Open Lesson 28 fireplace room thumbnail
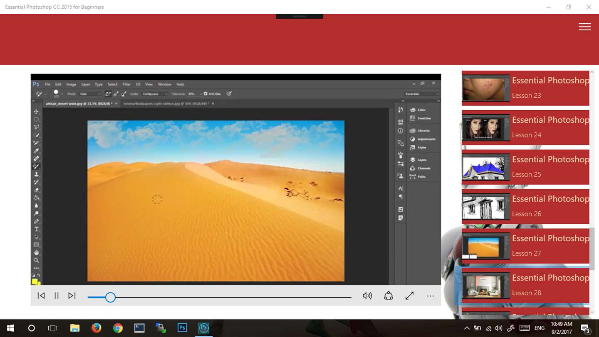The width and height of the screenshot is (599, 337). (x=486, y=285)
